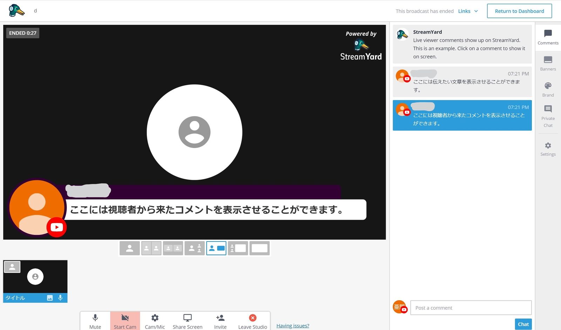Open the Banners panel tab
Viewport: 561px width, 330px height.
(x=548, y=63)
